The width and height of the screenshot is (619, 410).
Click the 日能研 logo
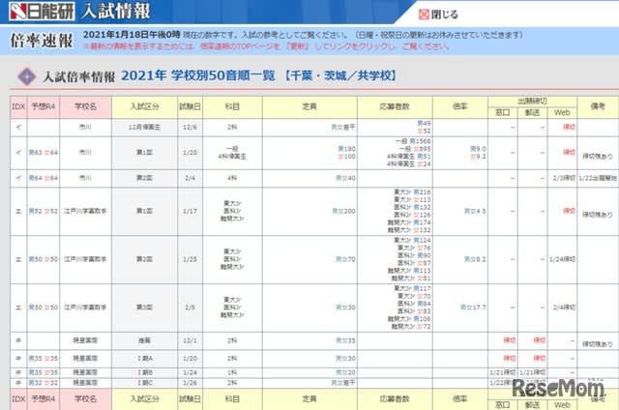pos(42,11)
